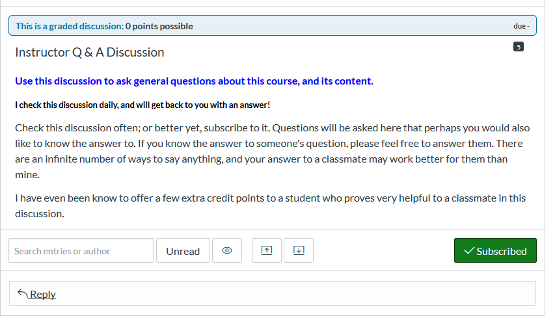The width and height of the screenshot is (555, 318).
Task: Toggle the Unread filter button
Action: 183,251
